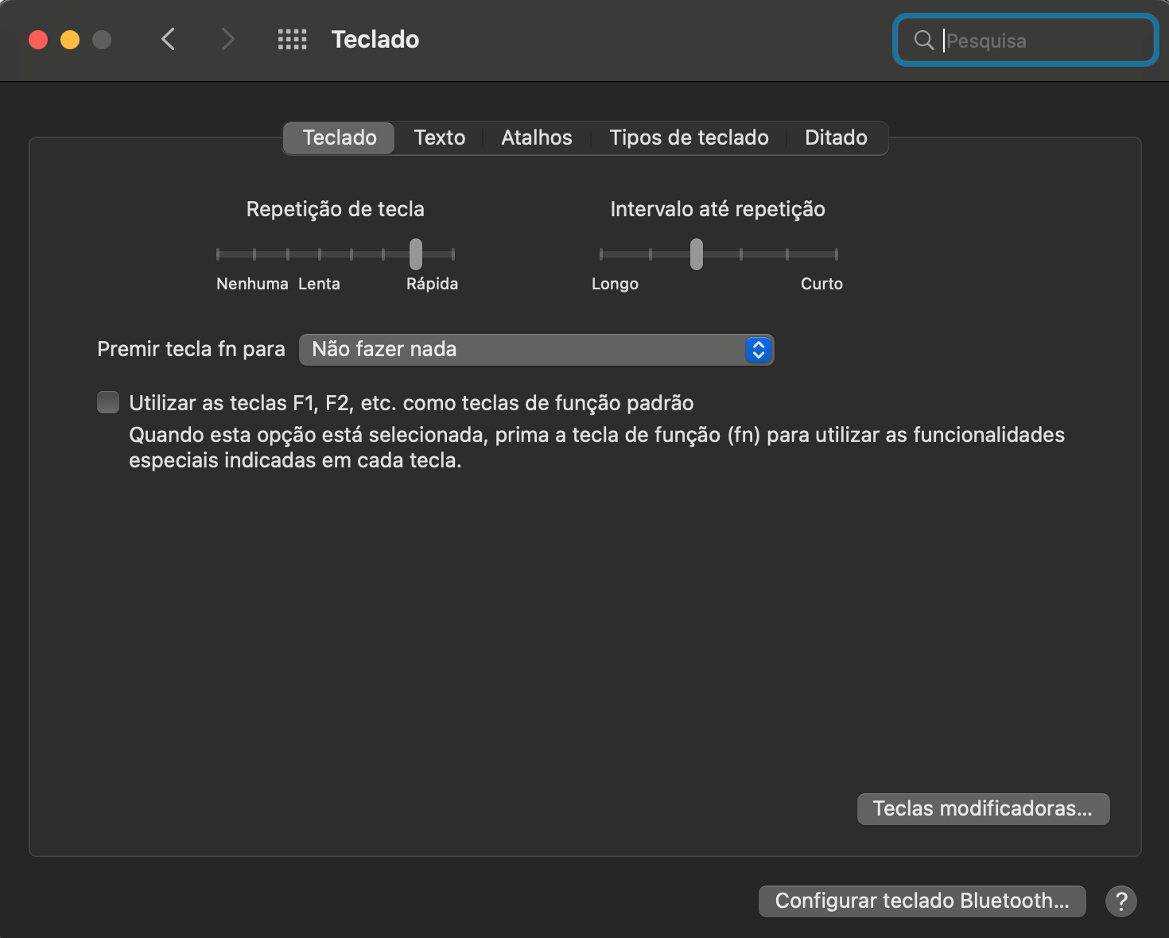
Task: Switch to the Texto tab
Action: 439,138
